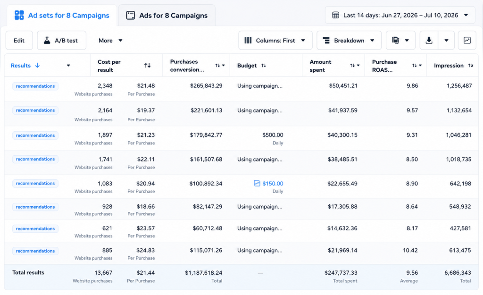
Task: Click the flask icon on A/B test button
Action: pyautogui.click(x=47, y=41)
